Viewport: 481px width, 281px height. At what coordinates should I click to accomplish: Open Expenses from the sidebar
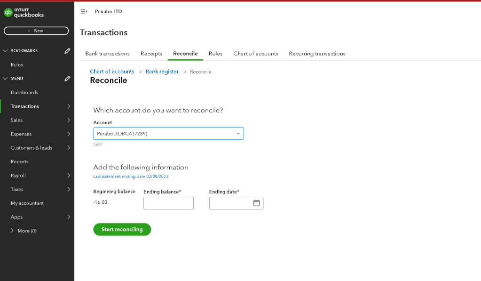coord(21,134)
